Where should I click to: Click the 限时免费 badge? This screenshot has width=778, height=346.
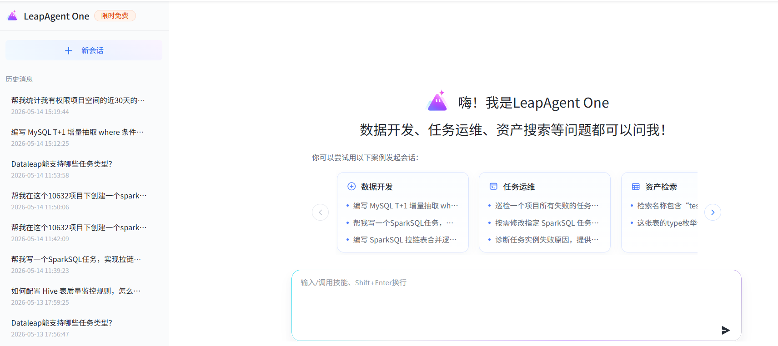click(115, 16)
